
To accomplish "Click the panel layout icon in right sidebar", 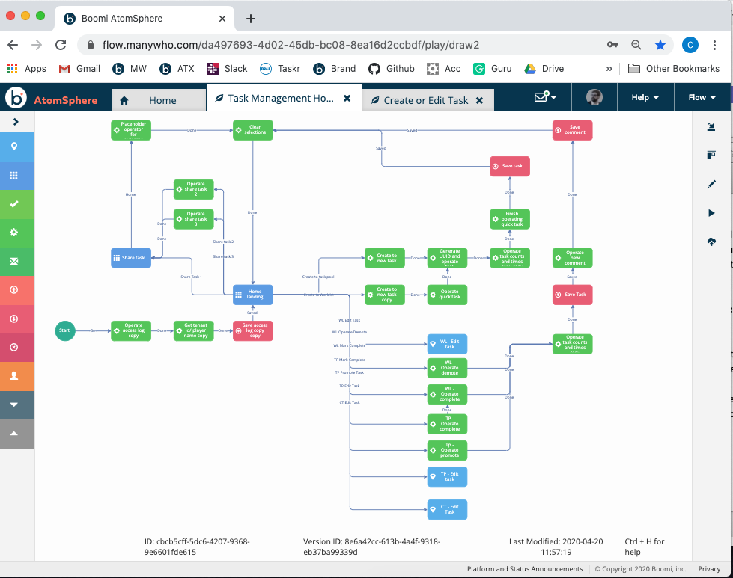I will pos(711,155).
